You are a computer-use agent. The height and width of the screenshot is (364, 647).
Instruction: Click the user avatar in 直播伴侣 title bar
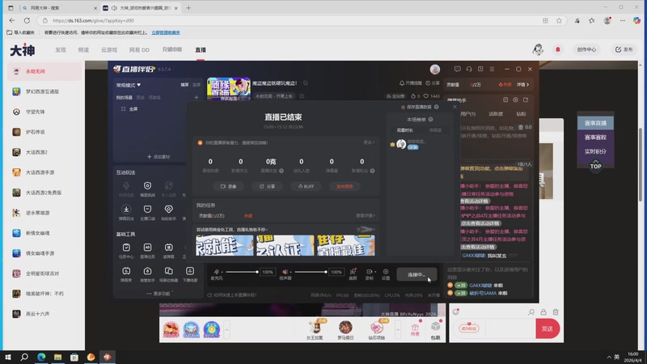pyautogui.click(x=435, y=69)
